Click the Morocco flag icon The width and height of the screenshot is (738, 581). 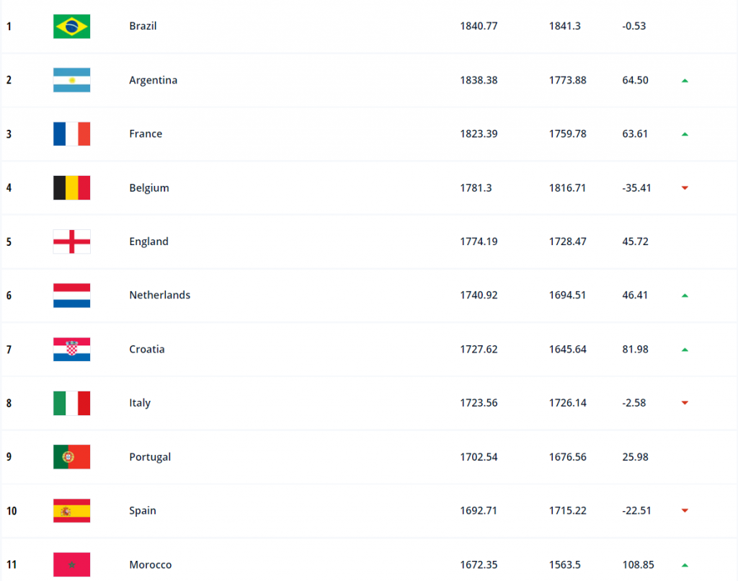71,564
